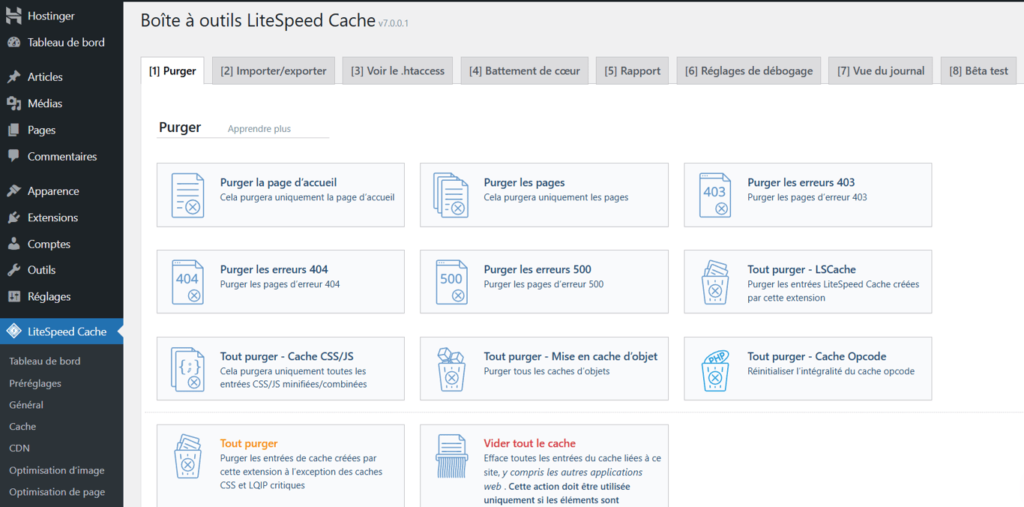This screenshot has width=1024, height=507.
Task: Open the Battement de cœur tab
Action: [x=524, y=70]
